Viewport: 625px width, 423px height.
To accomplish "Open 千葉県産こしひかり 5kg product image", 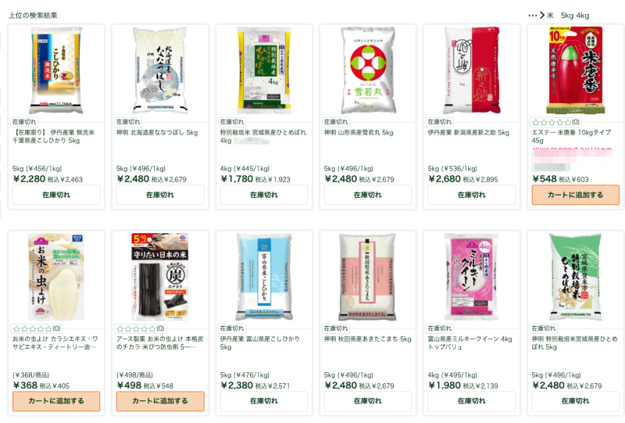I will (x=56, y=70).
